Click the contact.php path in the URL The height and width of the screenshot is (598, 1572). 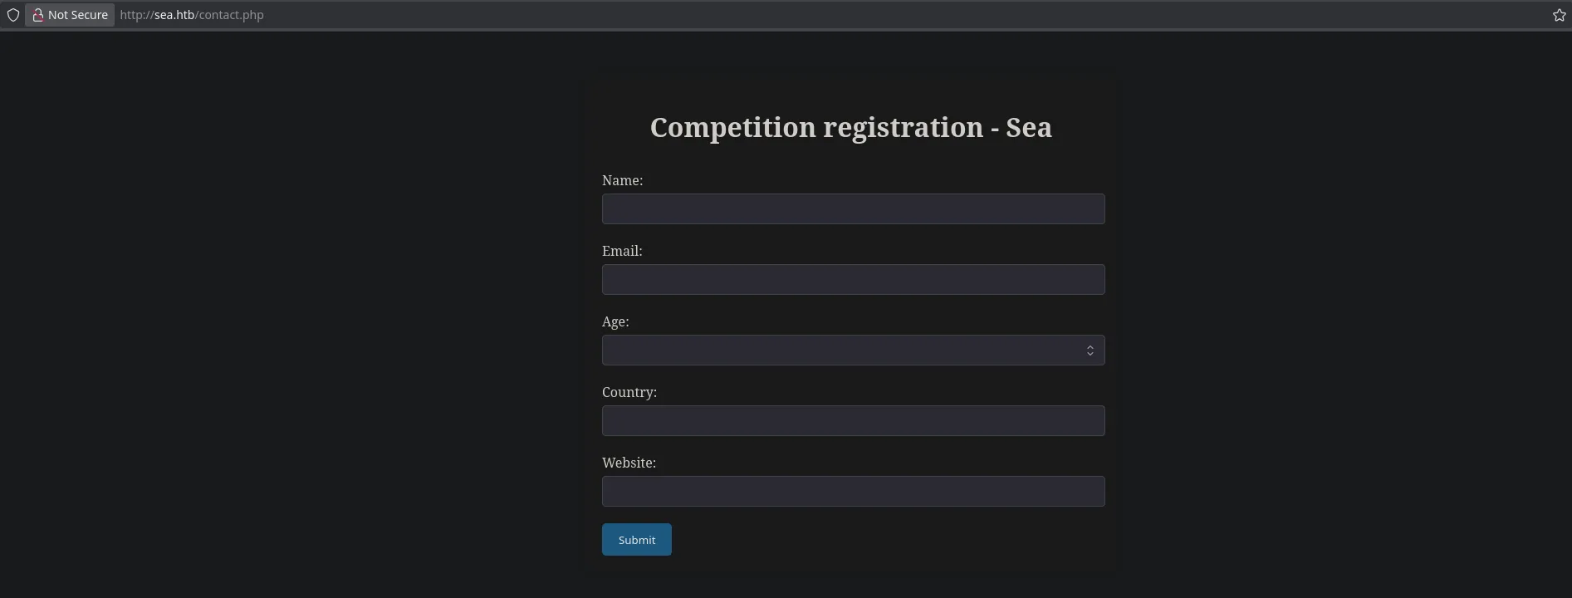pos(232,15)
